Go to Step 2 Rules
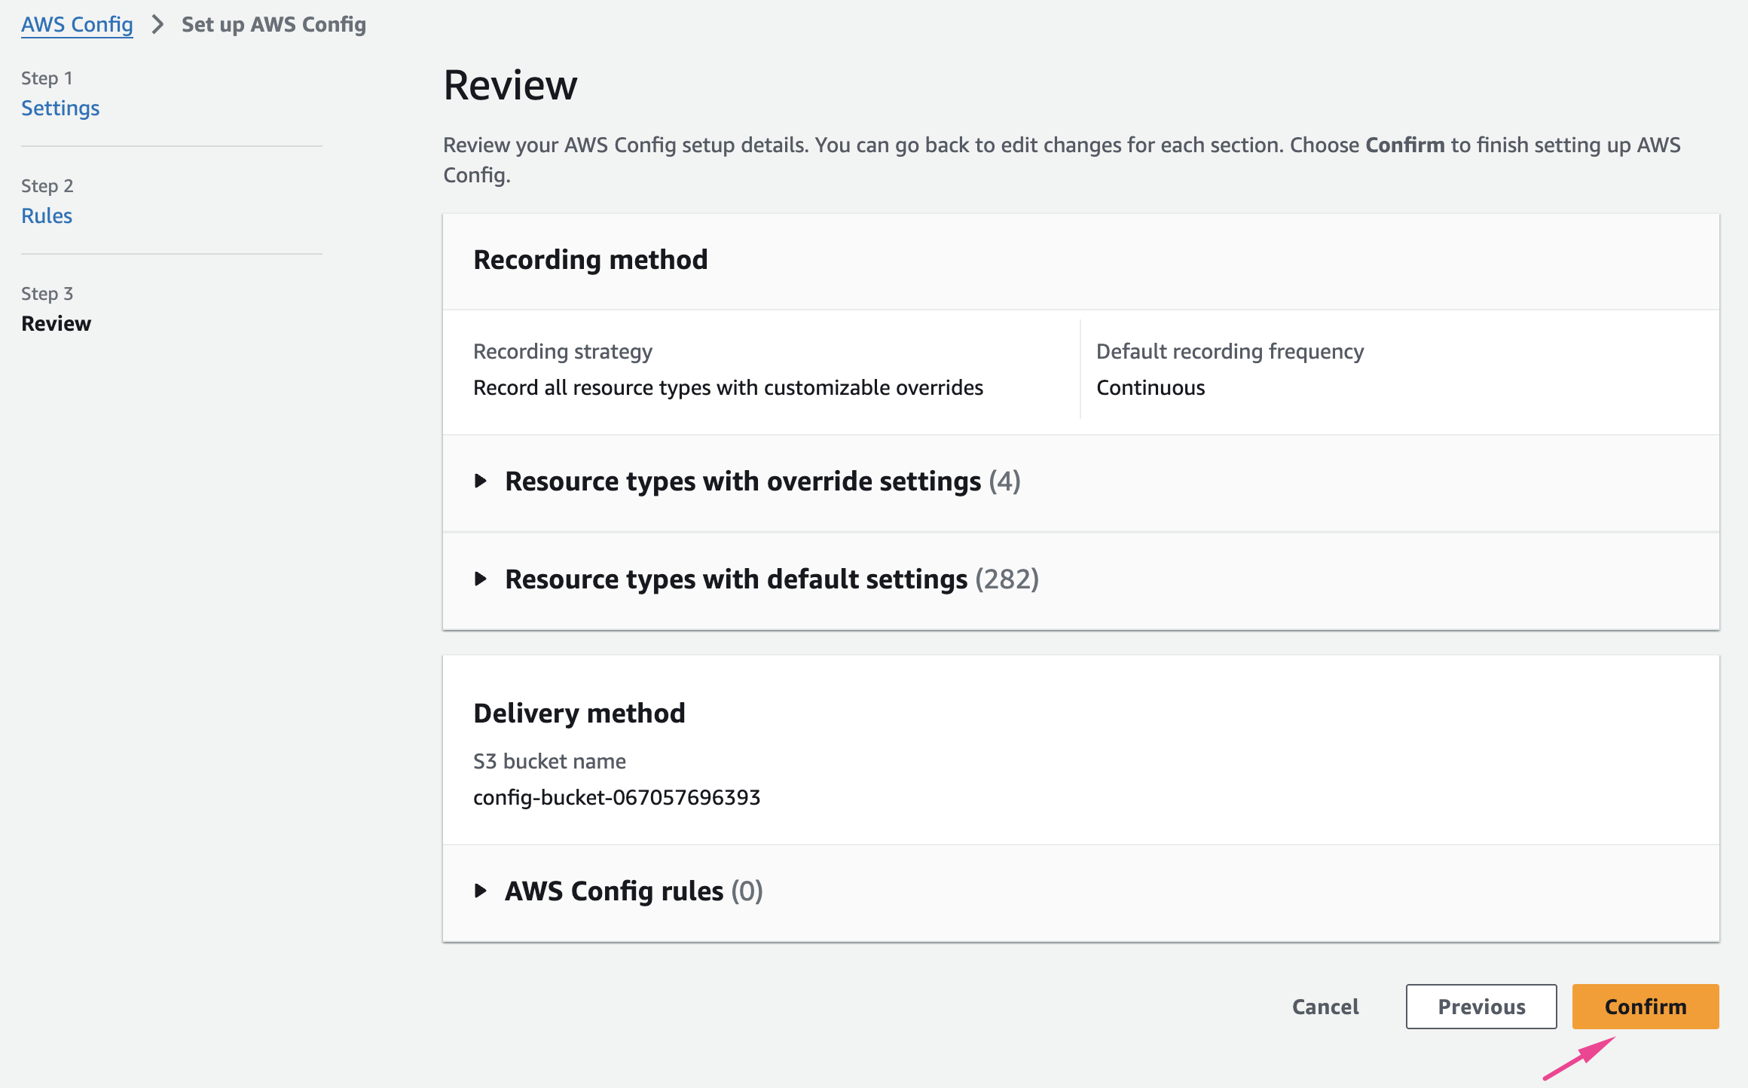The image size is (1748, 1088). tap(47, 216)
